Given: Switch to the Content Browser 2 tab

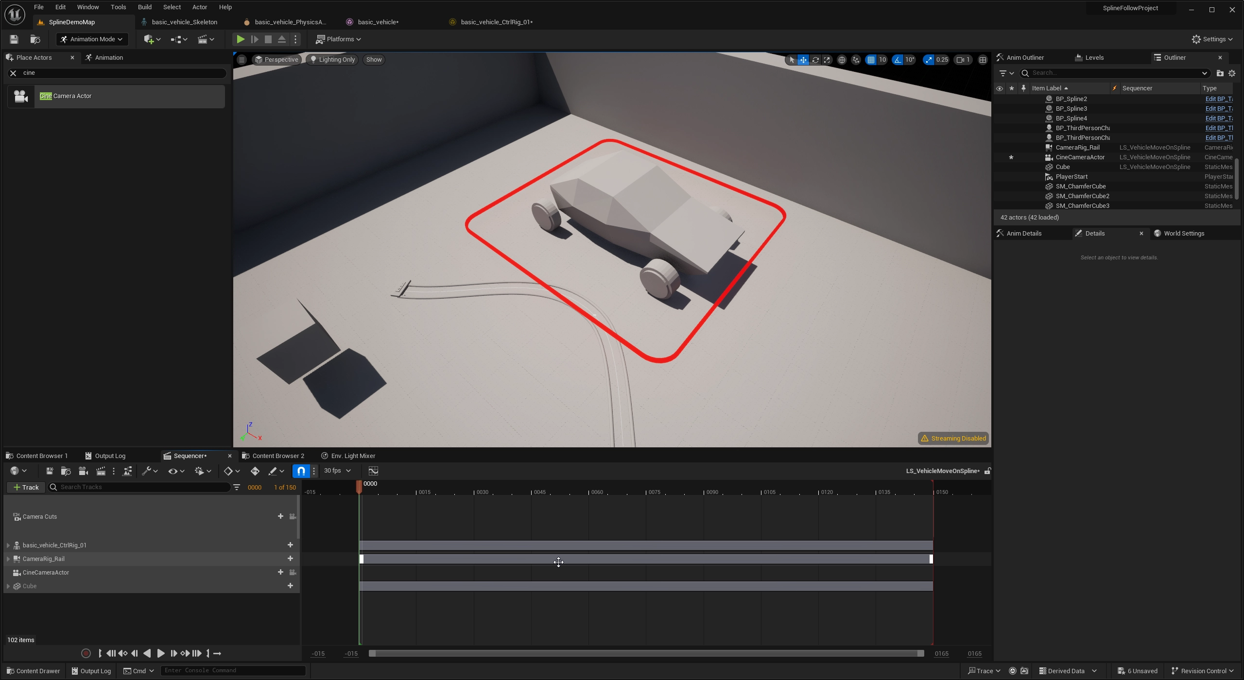Looking at the screenshot, I should 277,456.
